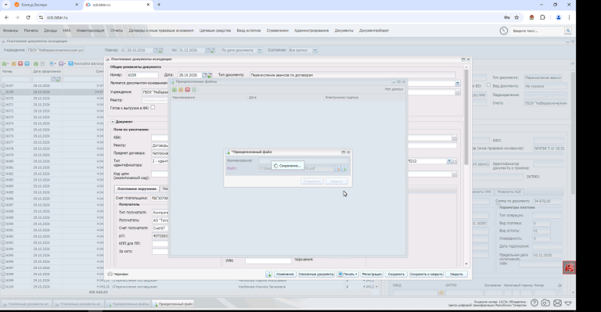Open calendar for Дата field 28.10.2026 in document

[x=205, y=75]
